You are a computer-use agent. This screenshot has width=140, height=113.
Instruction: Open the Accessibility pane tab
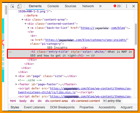(107, 107)
